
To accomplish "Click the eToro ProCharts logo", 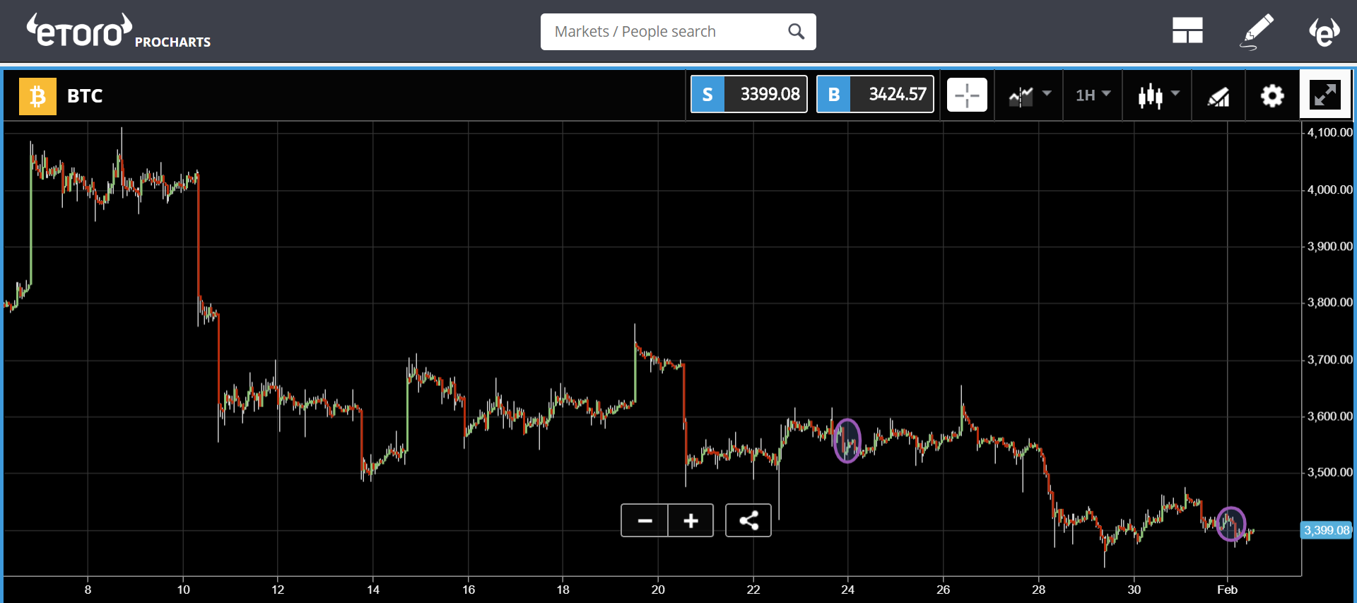I will (x=118, y=32).
